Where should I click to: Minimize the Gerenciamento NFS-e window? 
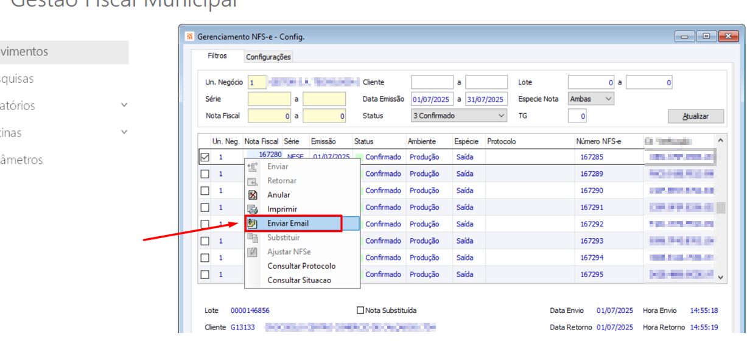pyautogui.click(x=684, y=37)
